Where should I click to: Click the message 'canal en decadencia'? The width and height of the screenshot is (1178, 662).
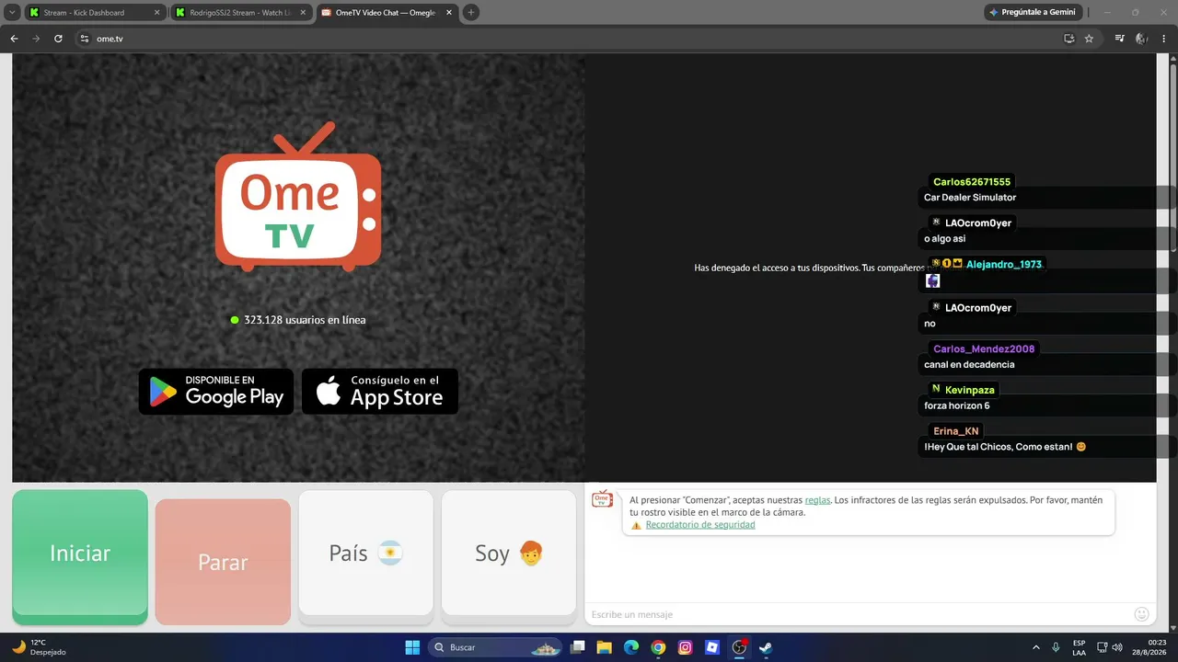(x=969, y=364)
